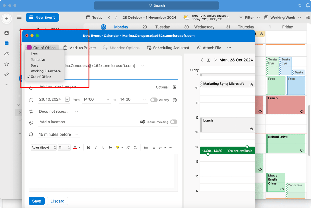Open more formatting options ellipsis
The image size is (311, 208).
[171, 147]
